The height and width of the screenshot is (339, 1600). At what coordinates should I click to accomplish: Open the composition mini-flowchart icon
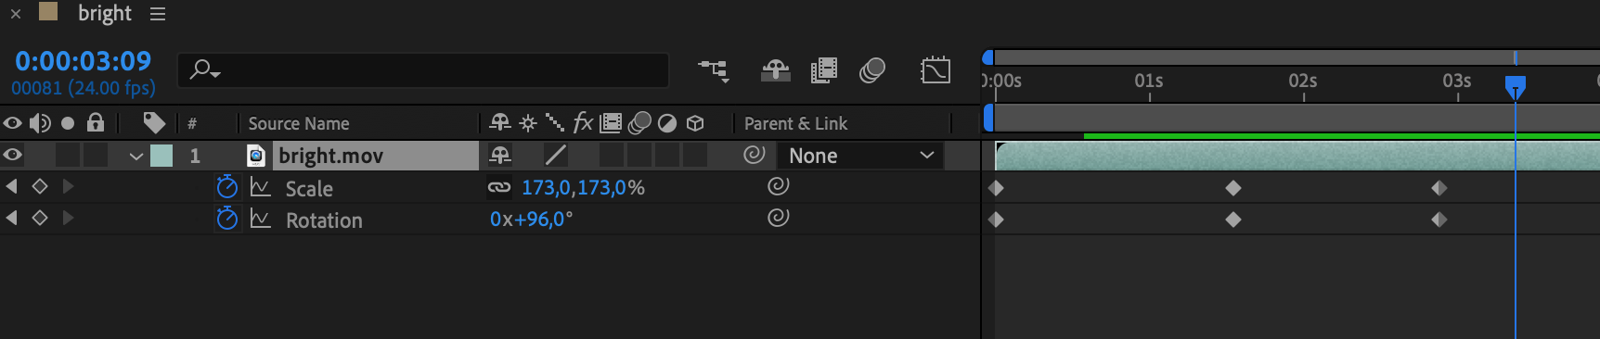pos(714,69)
